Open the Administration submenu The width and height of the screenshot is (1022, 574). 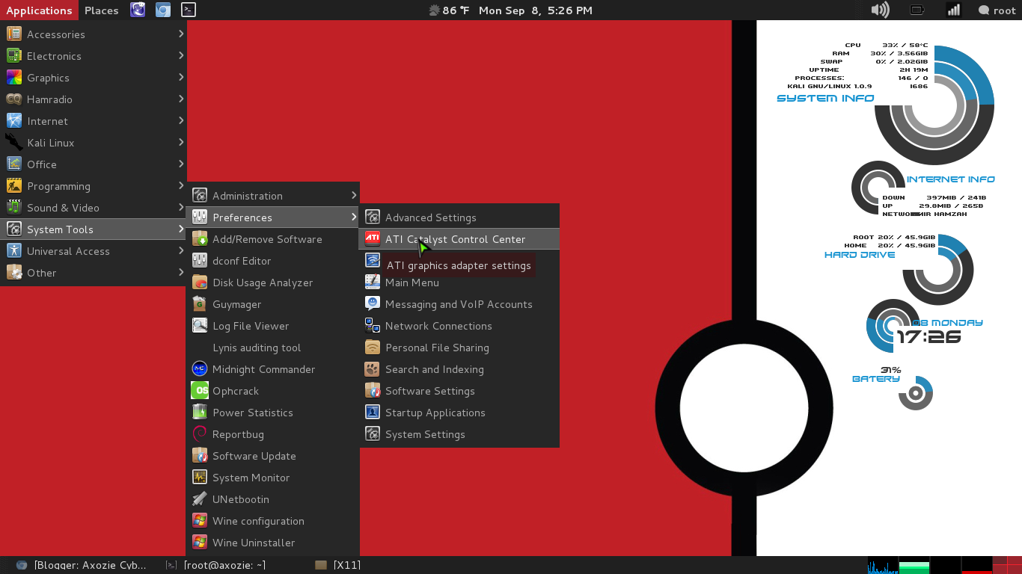(273, 196)
